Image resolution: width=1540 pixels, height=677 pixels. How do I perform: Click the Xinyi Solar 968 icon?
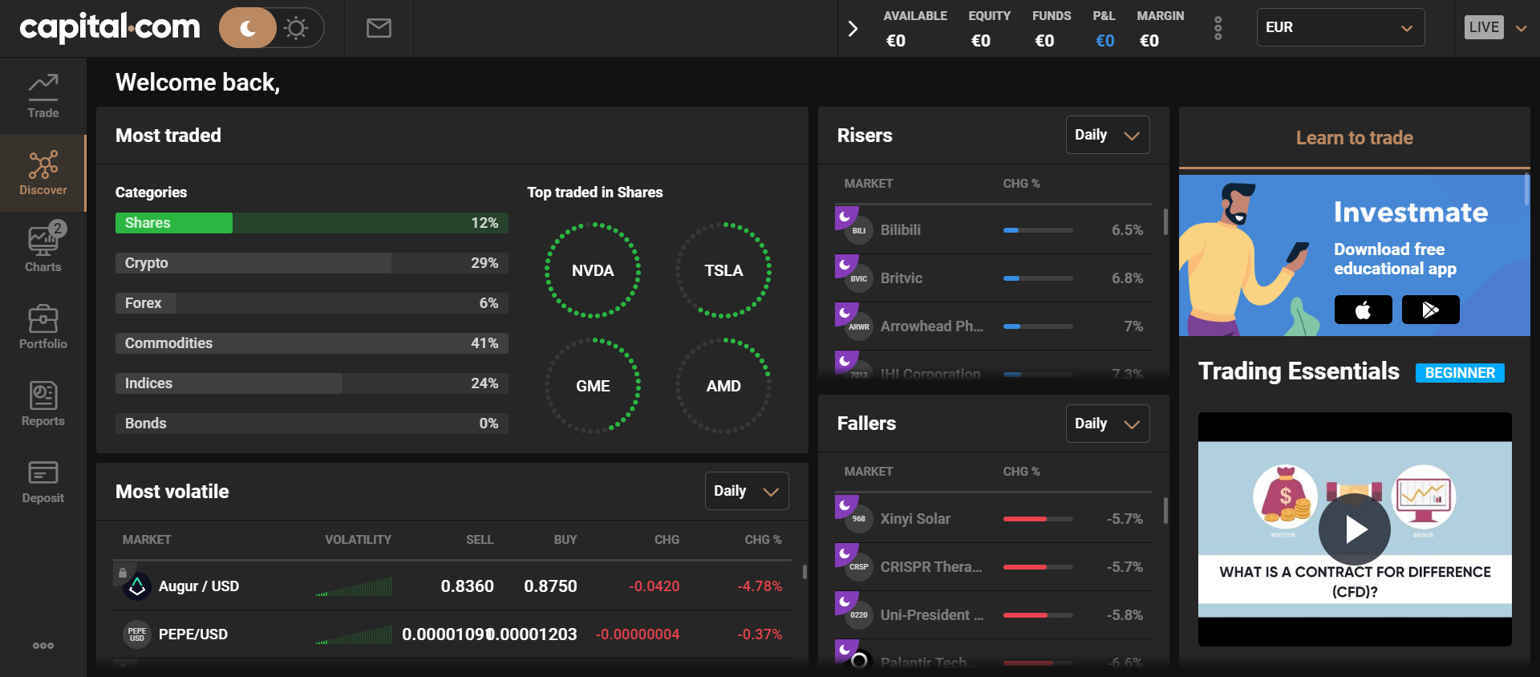click(858, 519)
